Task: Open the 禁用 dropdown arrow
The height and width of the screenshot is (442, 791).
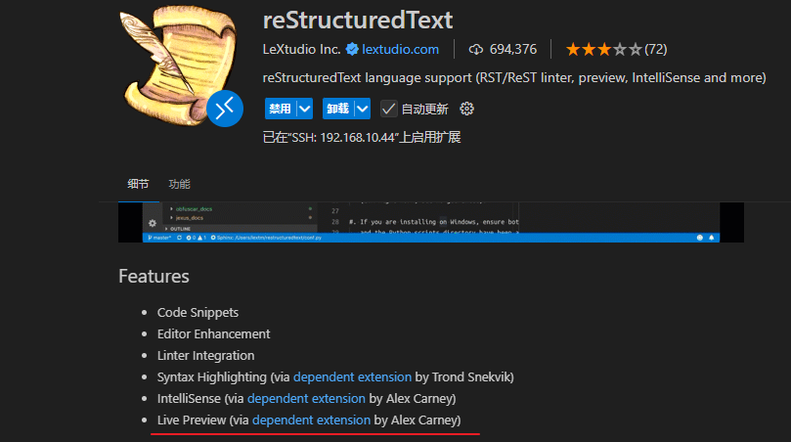Action: [305, 109]
